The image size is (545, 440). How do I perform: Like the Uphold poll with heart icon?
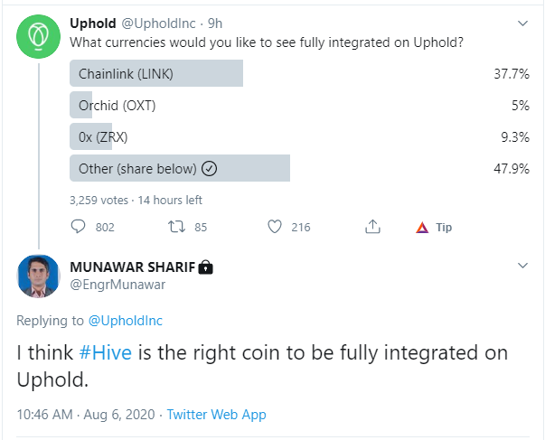pyautogui.click(x=275, y=227)
